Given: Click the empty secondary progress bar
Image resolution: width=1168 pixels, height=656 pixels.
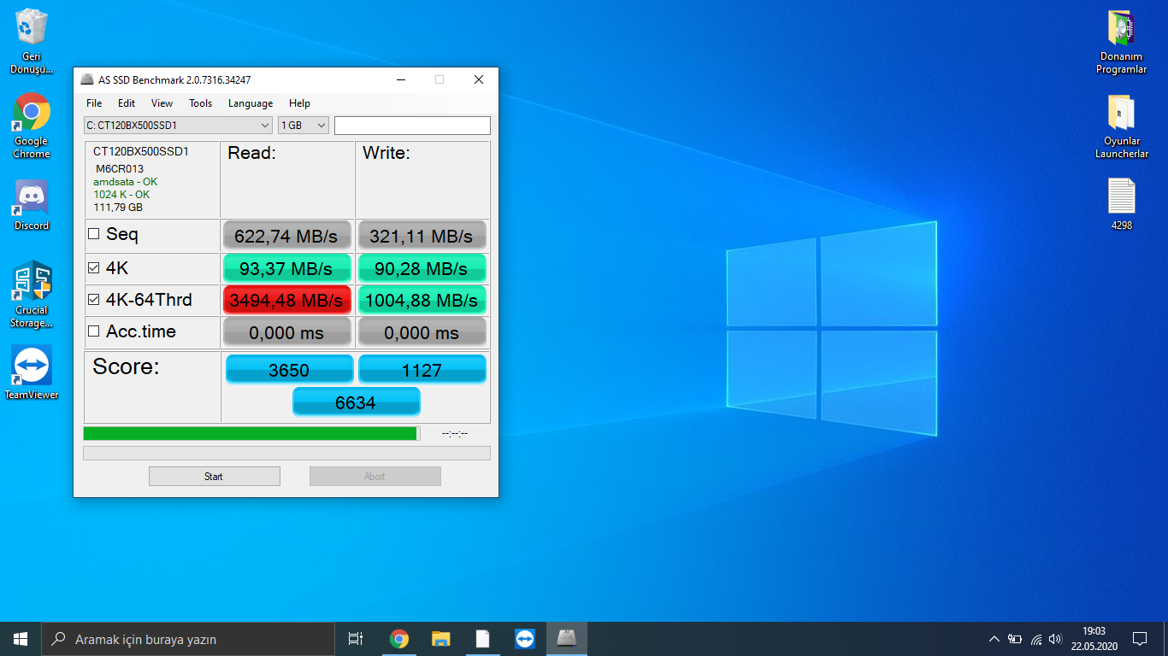Looking at the screenshot, I should click(286, 453).
